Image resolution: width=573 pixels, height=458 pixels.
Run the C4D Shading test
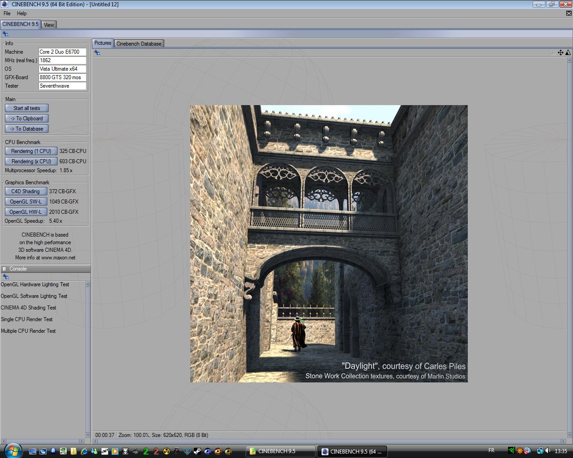pos(26,191)
